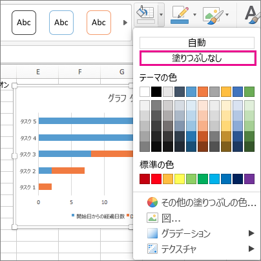
Task: Choose the 図... picture fill option
Action: [163, 218]
